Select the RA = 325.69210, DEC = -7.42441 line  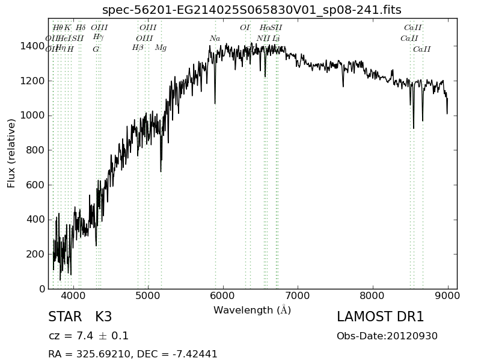[133, 354]
